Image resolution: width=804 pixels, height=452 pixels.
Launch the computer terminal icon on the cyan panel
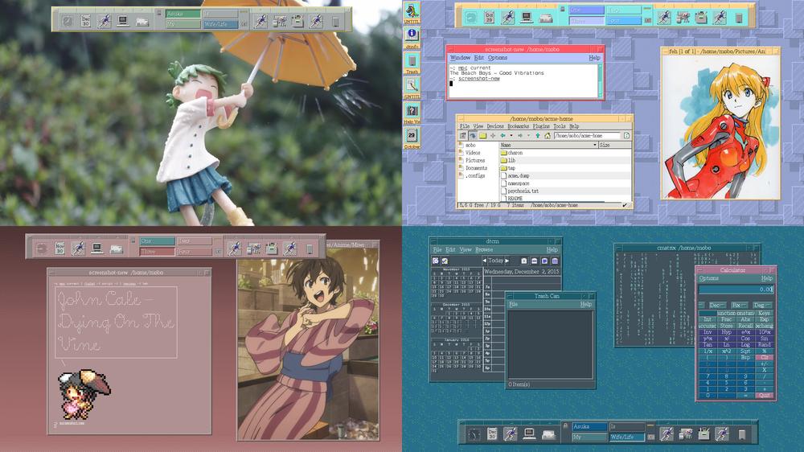[526, 18]
